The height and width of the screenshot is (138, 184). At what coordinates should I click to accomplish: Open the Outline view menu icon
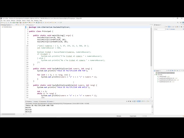pos(180,71)
